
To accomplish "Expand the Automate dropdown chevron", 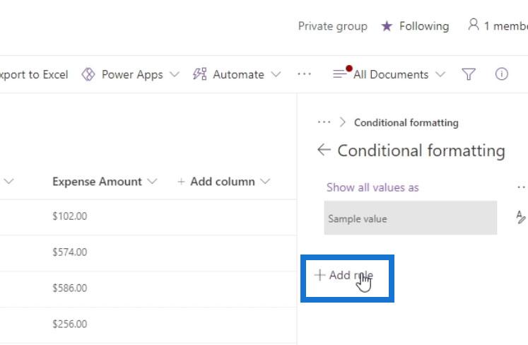I will pyautogui.click(x=276, y=74).
